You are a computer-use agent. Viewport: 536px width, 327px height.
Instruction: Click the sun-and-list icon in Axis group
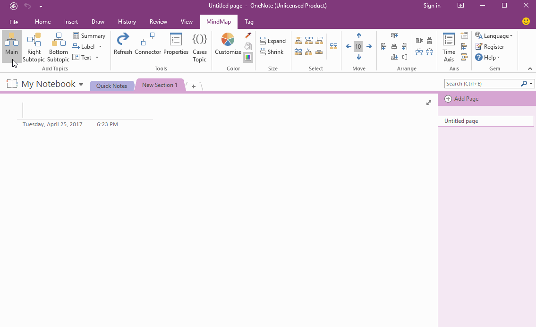click(464, 35)
